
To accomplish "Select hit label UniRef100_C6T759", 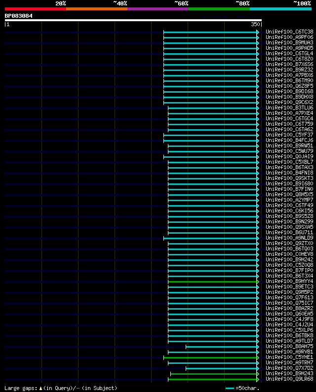I will (x=289, y=124).
